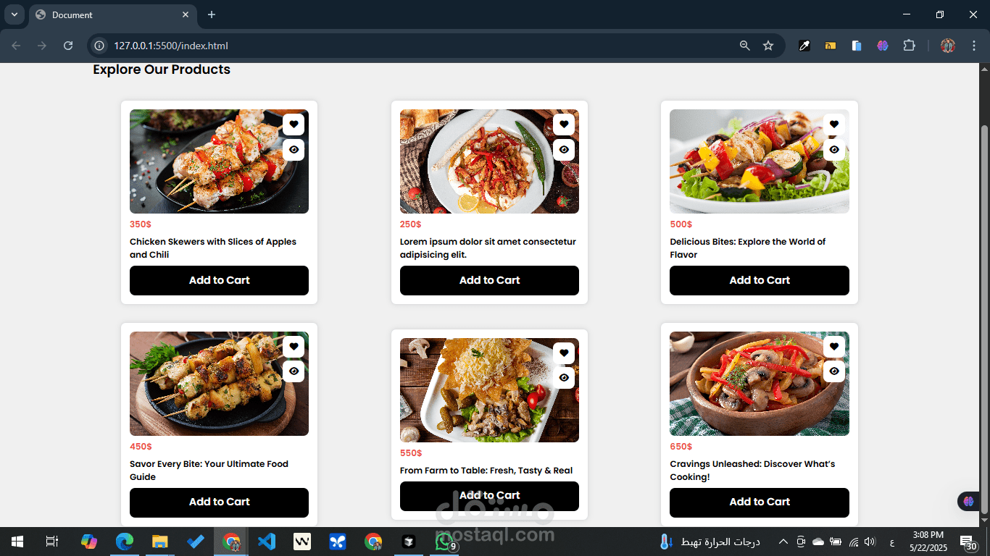The image size is (990, 556).
Task: Preview Cravings Unleashed product with eye icon
Action: pos(834,371)
